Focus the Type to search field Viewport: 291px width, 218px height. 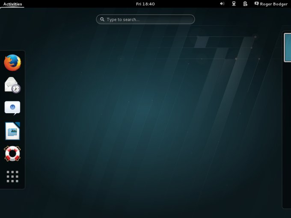(145, 19)
